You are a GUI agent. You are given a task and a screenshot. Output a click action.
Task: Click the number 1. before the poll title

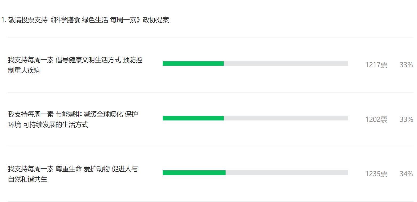[4, 20]
